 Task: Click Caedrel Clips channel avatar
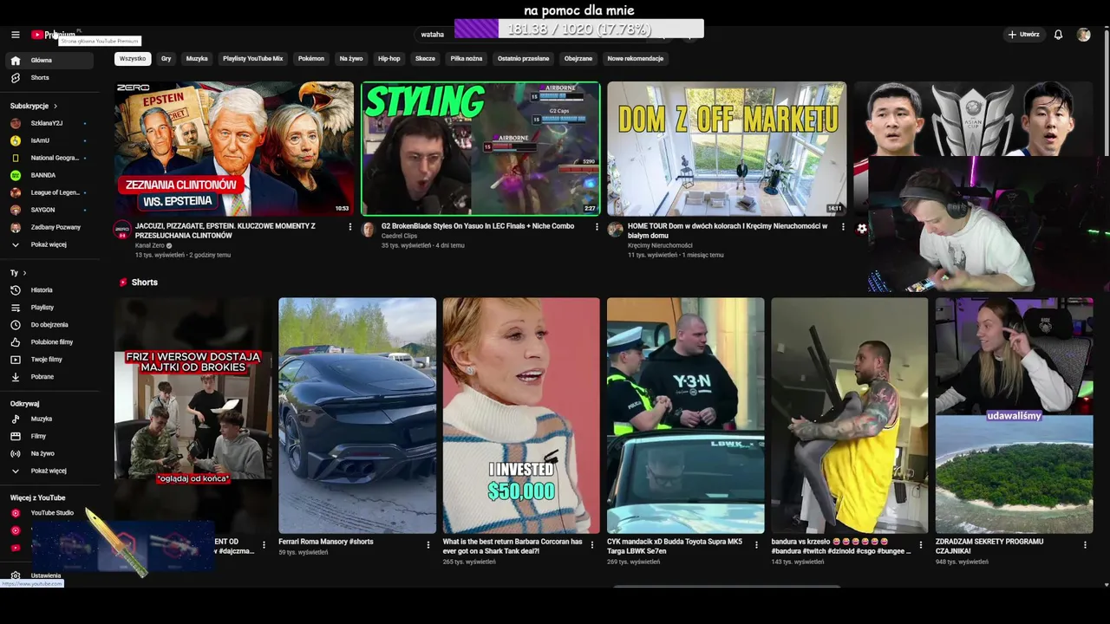pyautogui.click(x=369, y=230)
